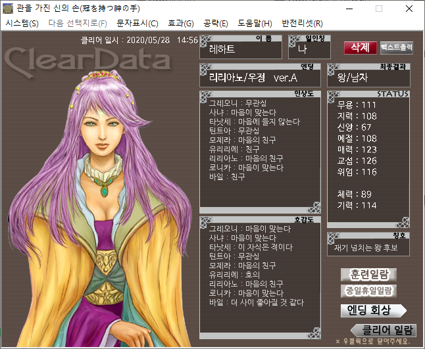Click the name field 레하트
The height and width of the screenshot is (349, 425).
coord(241,47)
